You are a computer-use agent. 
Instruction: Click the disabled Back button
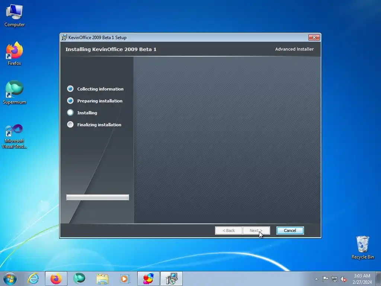(x=229, y=231)
